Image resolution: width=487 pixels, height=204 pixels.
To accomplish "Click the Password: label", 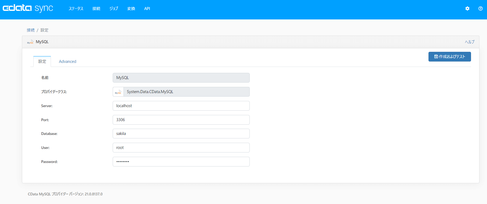I will point(49,162).
